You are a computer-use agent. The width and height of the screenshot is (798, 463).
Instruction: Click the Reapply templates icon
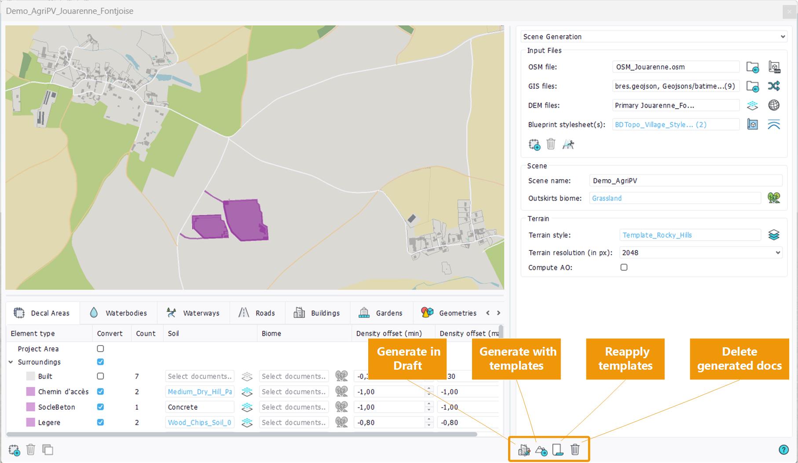coord(558,450)
